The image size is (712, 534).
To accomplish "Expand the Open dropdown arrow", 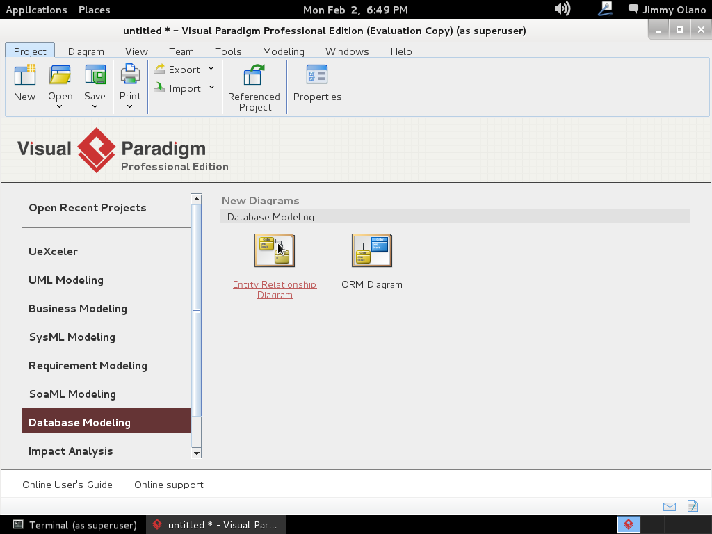I will click(60, 106).
